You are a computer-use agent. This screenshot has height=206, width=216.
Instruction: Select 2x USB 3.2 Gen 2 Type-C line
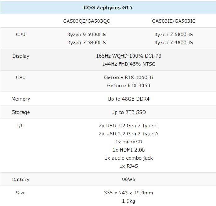pyautogui.click(x=129, y=126)
